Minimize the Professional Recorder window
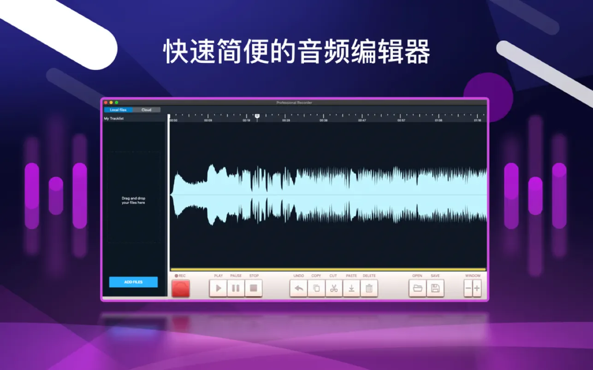593x370 pixels. pos(111,102)
